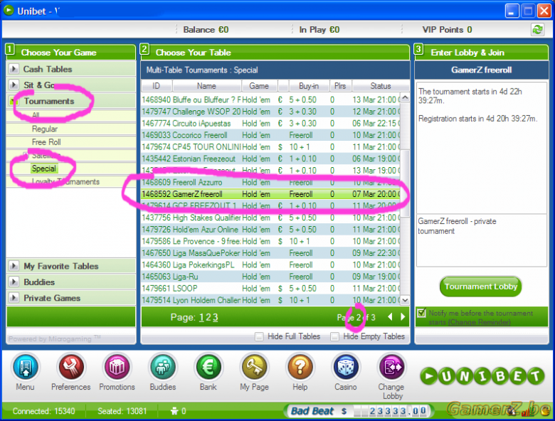Select row 1465063 Liga-Ru
The width and height of the screenshot is (555, 421).
pyautogui.click(x=271, y=277)
